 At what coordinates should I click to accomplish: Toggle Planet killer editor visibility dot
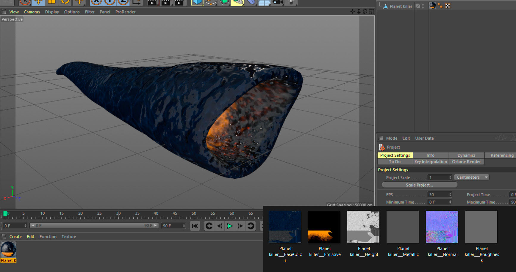(x=423, y=5)
